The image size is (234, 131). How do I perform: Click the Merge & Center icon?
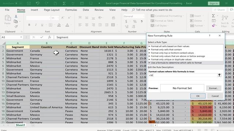pos(113,25)
